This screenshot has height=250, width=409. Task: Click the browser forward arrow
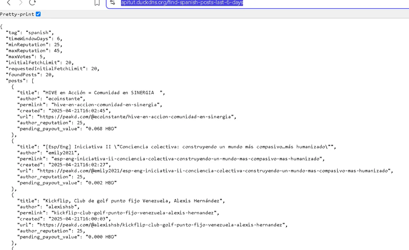click(x=20, y=3)
